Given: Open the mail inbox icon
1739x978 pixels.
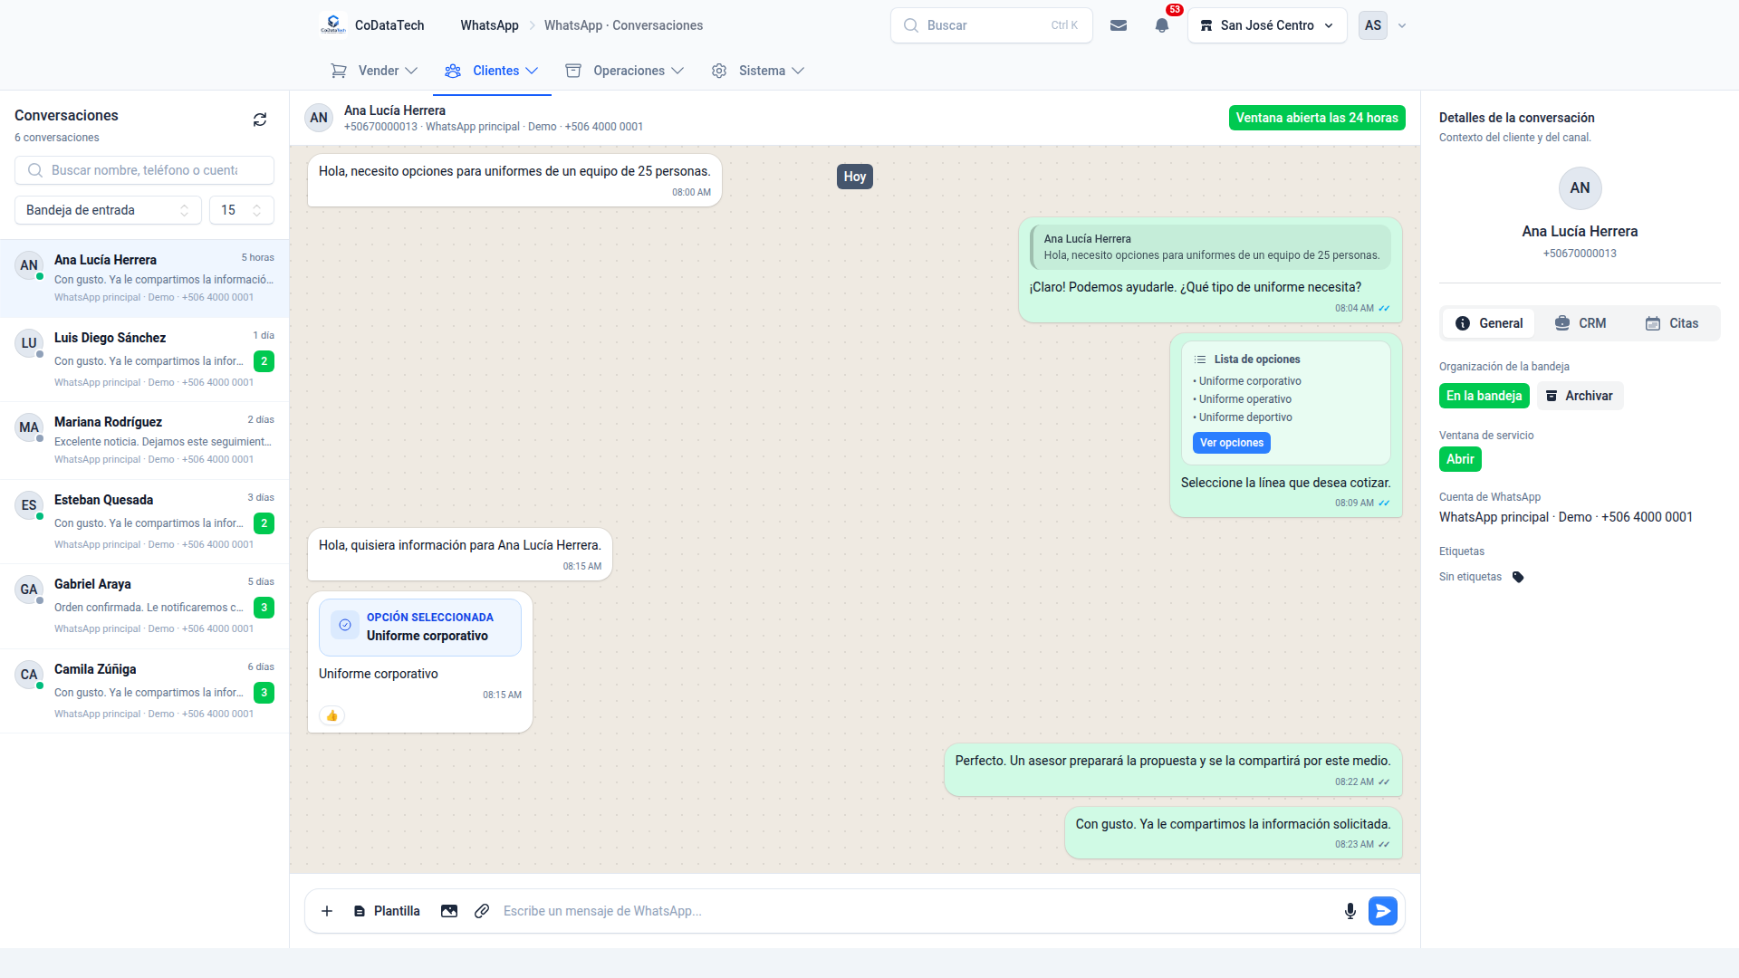Looking at the screenshot, I should pos(1119,25).
